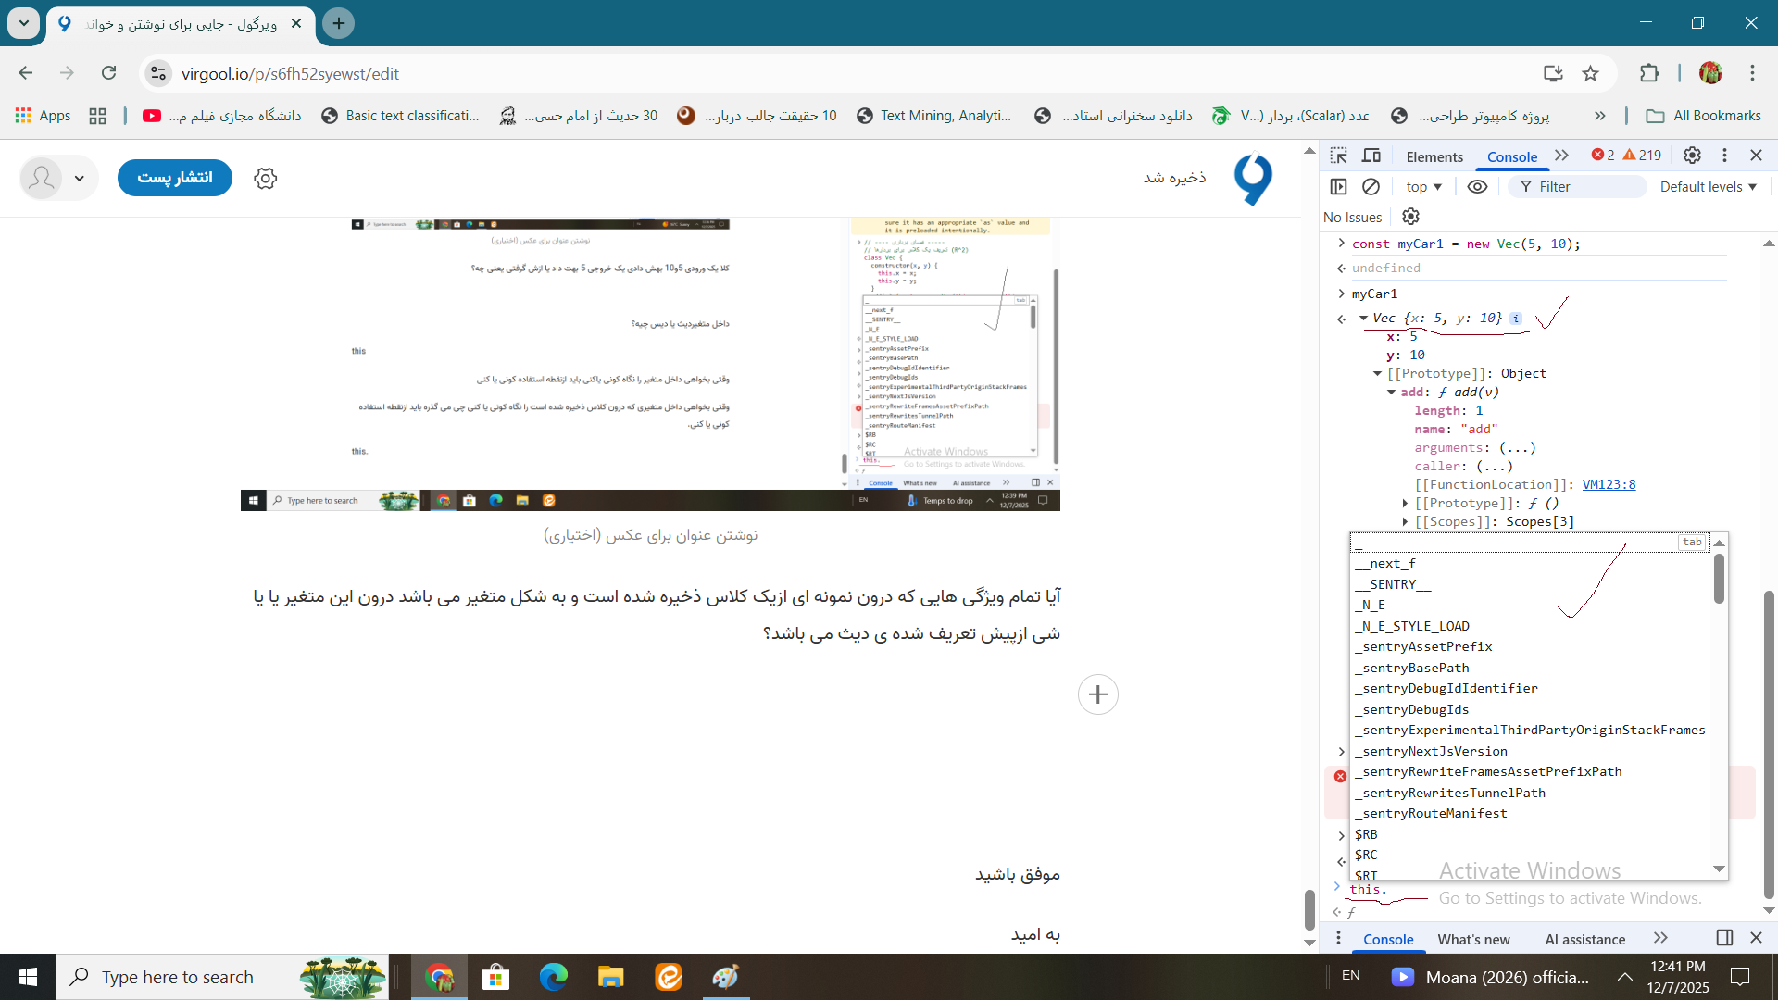Viewport: 1778px width, 1000px height.
Task: Expand the [[Scopes]] tree entry
Action: (1405, 521)
